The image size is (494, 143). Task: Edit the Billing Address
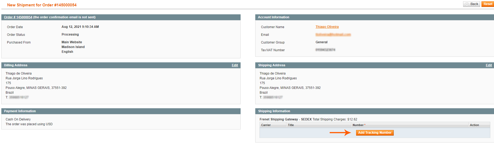[x=235, y=65]
